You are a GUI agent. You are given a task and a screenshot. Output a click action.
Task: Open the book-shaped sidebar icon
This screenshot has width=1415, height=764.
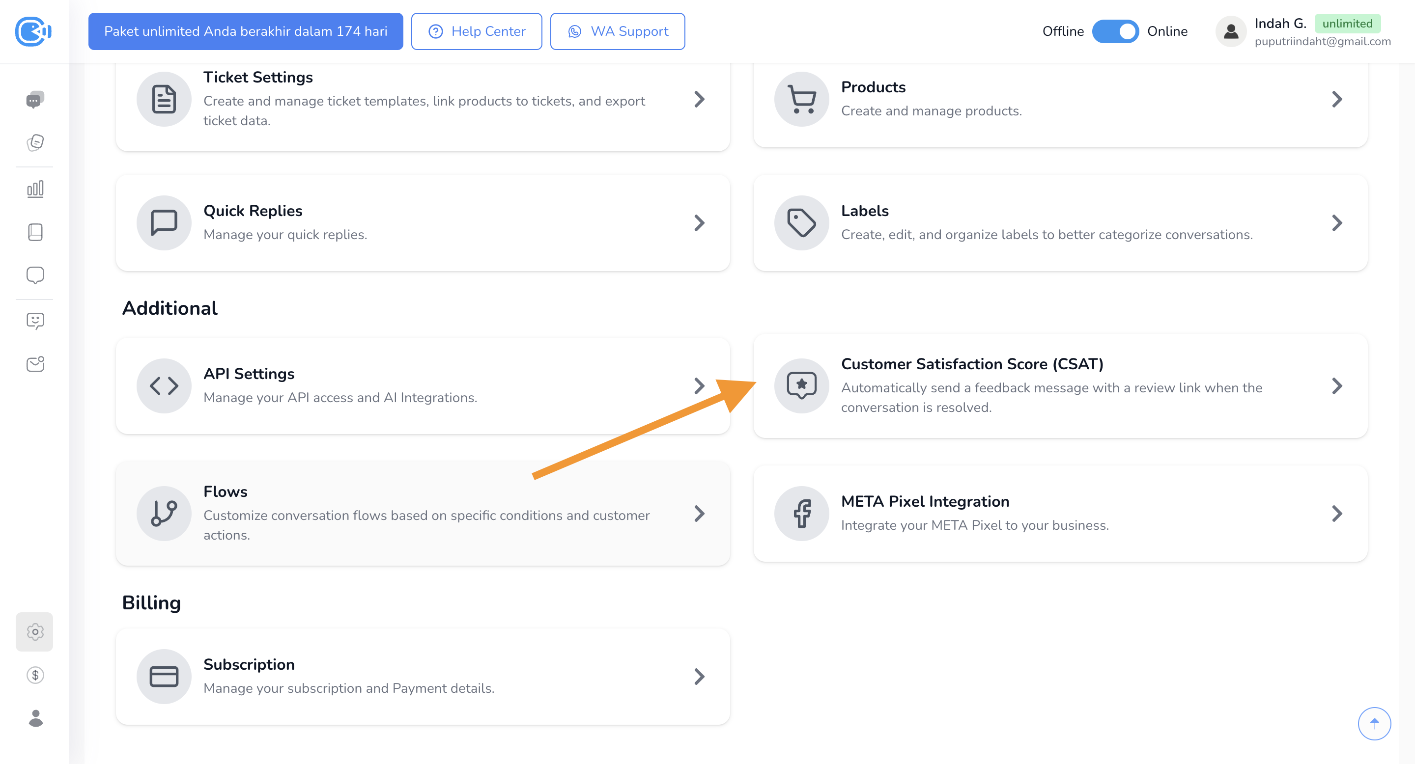[x=35, y=232]
